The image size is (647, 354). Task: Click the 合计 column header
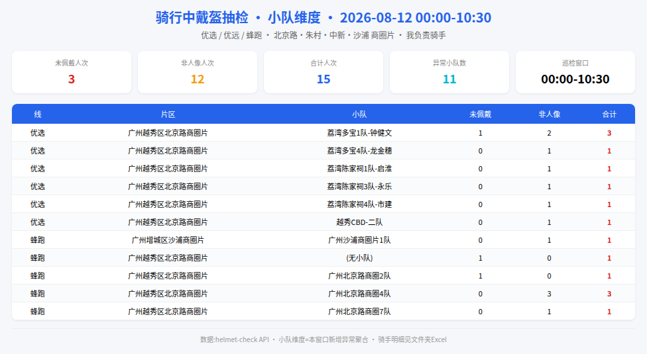(609, 114)
